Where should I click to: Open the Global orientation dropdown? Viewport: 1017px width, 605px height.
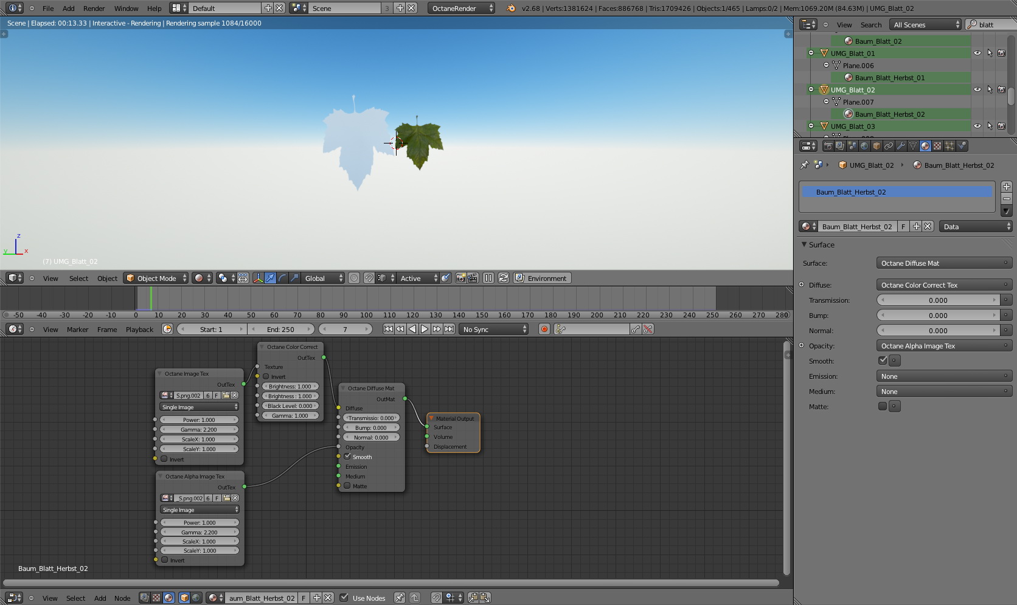323,278
